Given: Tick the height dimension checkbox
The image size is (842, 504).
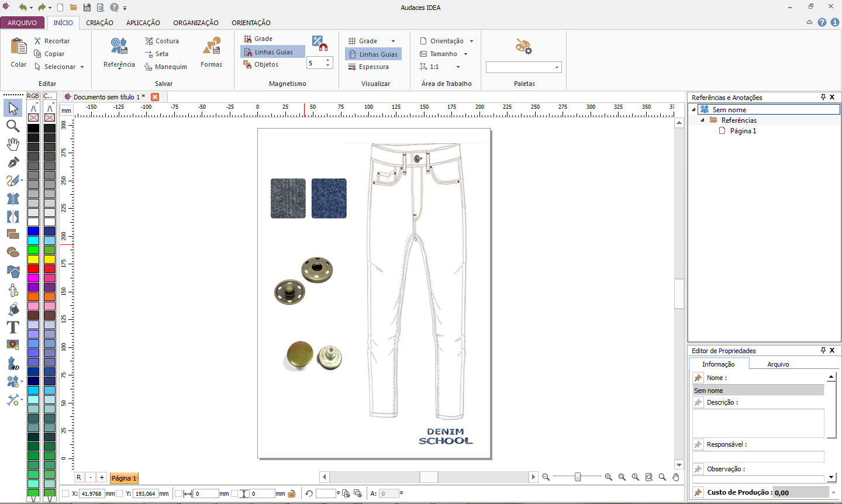Looking at the screenshot, I should 234,493.
